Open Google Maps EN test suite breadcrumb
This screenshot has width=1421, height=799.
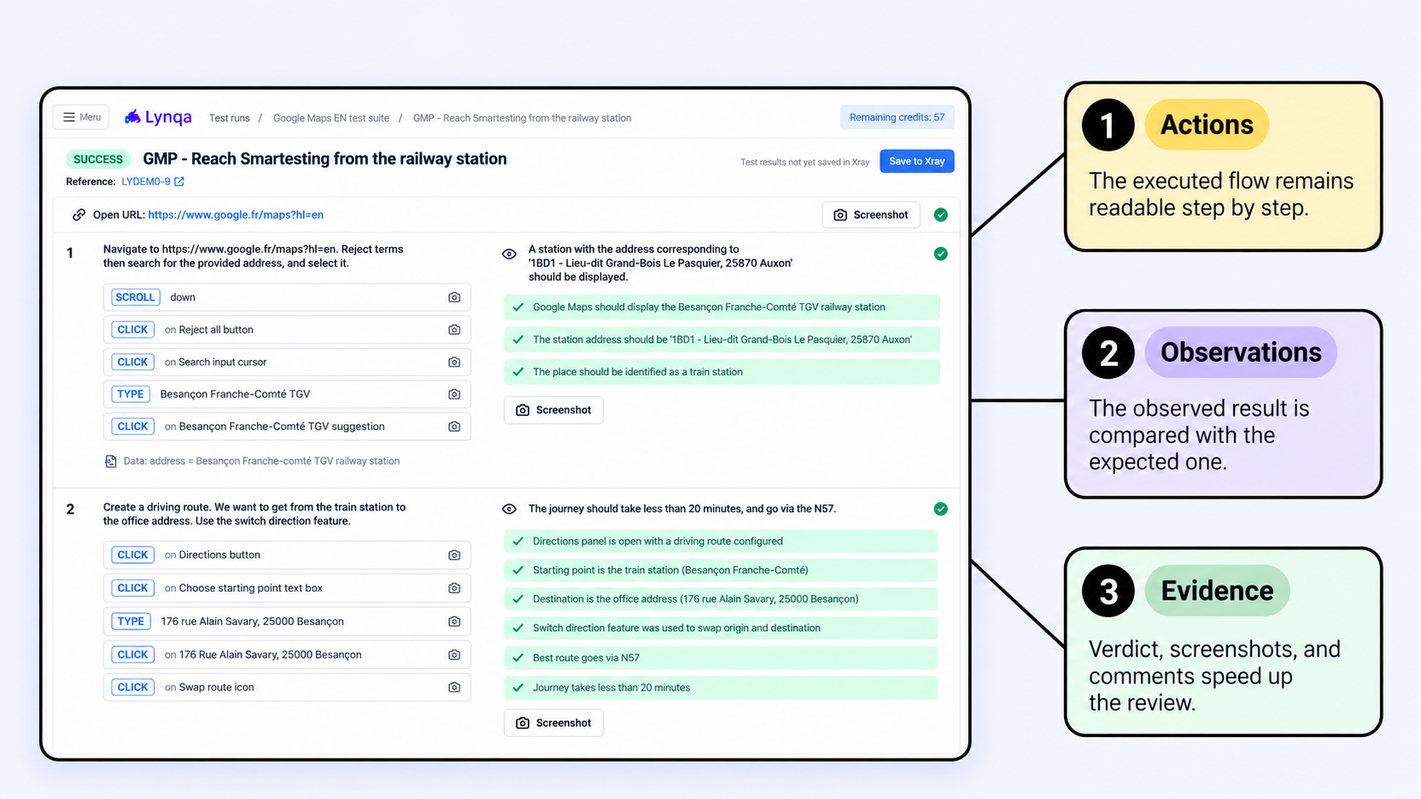tap(331, 118)
